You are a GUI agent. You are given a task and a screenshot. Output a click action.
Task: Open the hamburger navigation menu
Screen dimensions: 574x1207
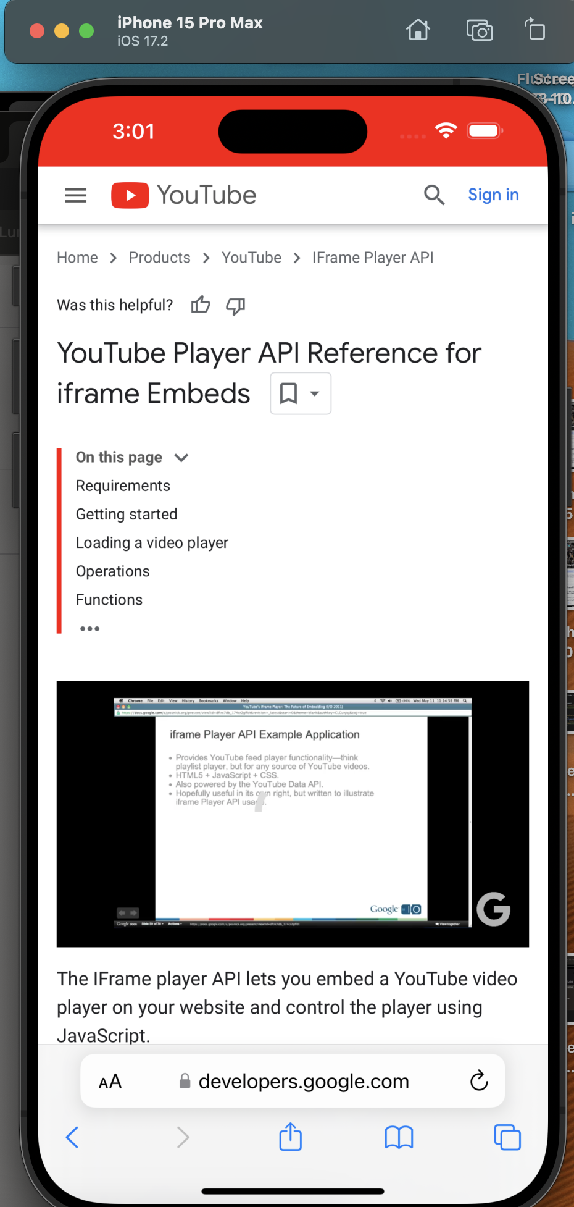75,196
